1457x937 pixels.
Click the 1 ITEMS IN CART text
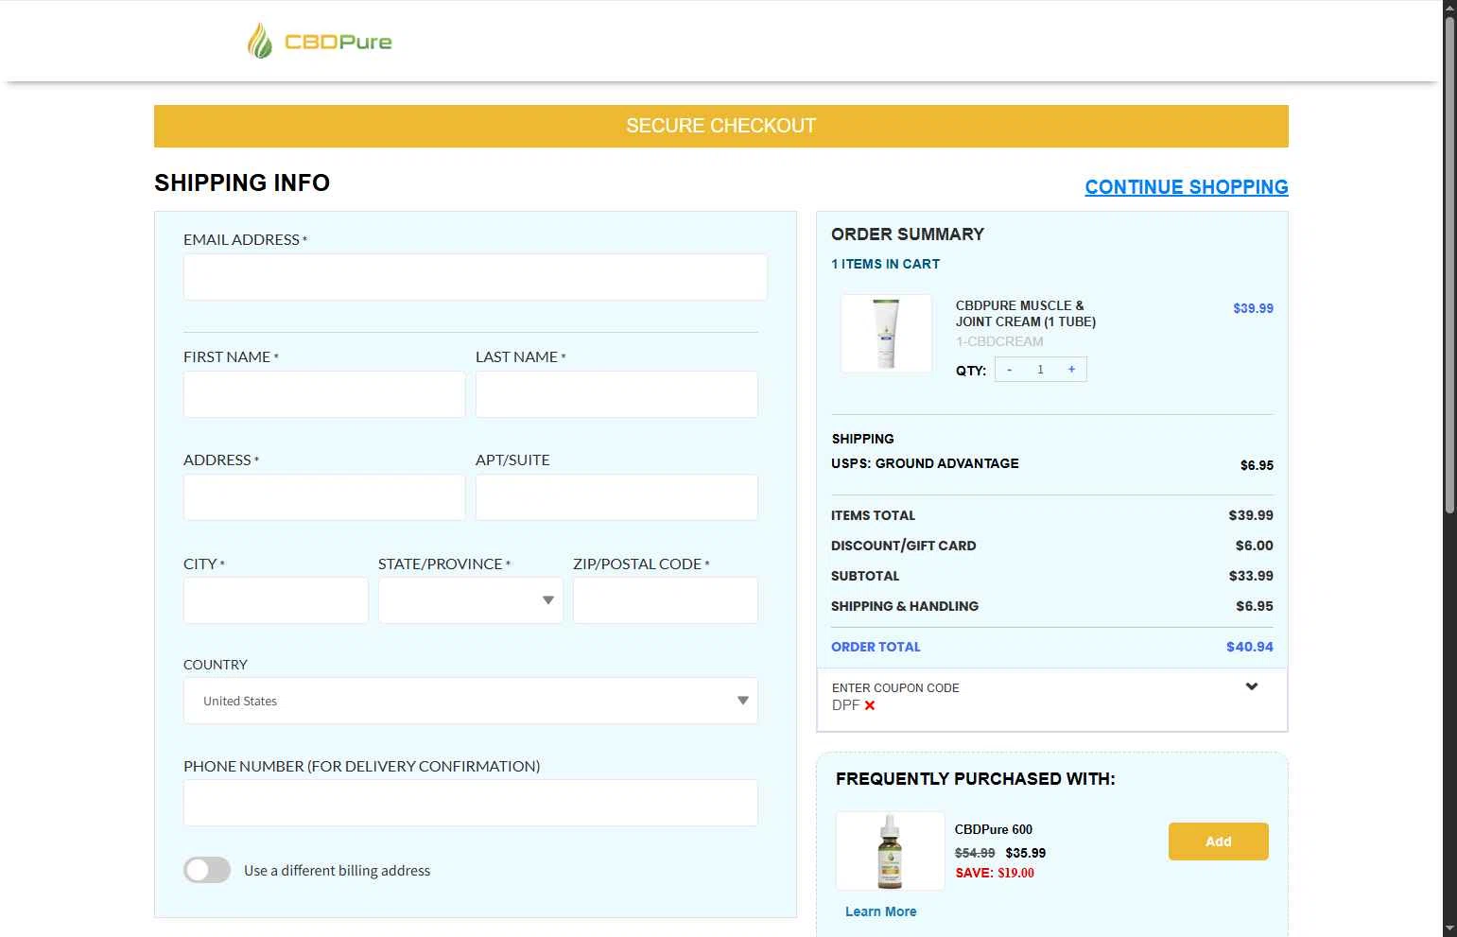tap(885, 264)
